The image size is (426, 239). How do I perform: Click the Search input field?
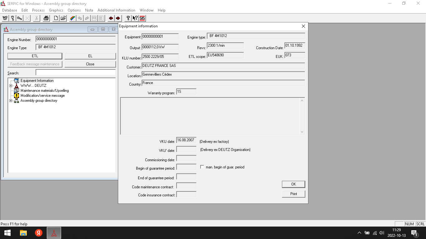(x=75, y=73)
